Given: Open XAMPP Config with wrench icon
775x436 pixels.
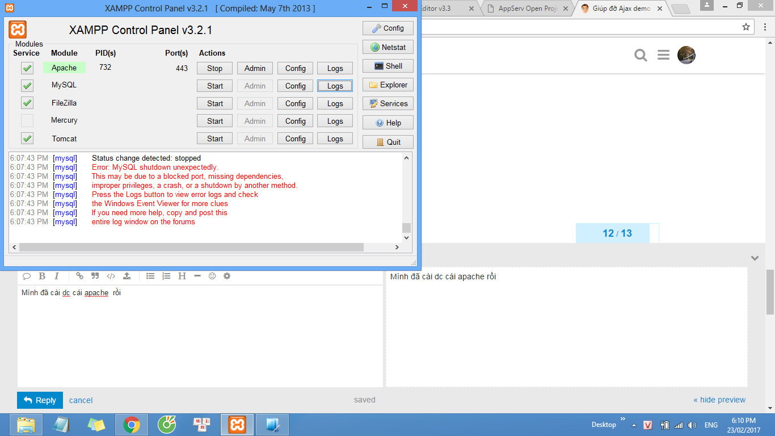Looking at the screenshot, I should [388, 28].
